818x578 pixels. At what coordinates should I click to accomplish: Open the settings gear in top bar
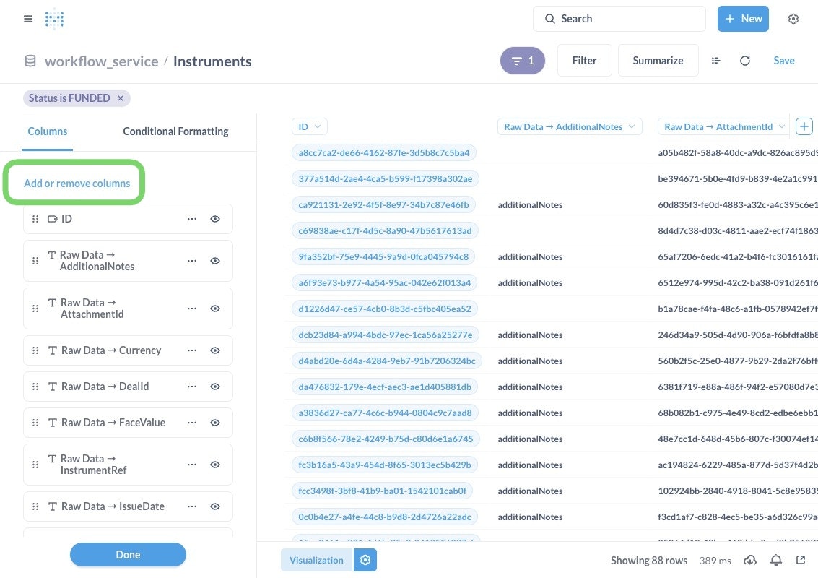point(793,19)
